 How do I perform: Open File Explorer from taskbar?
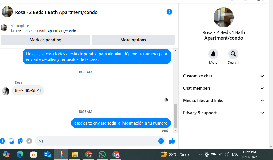click(x=75, y=154)
